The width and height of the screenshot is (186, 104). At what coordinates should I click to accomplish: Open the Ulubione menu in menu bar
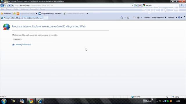click(24, 9)
